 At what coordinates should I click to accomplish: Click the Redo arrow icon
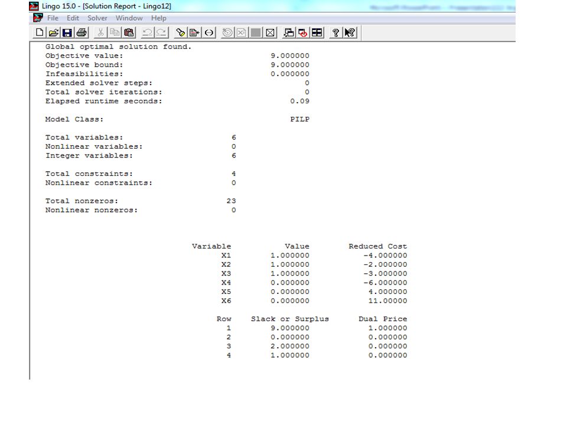(x=161, y=33)
